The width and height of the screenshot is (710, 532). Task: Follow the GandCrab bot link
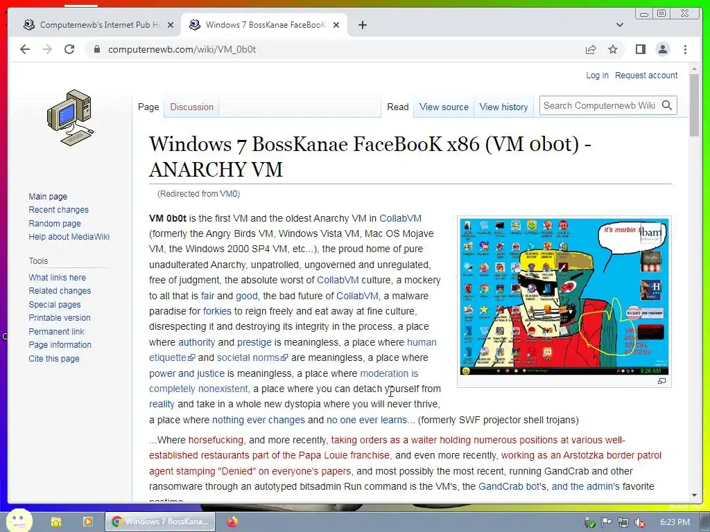512,486
